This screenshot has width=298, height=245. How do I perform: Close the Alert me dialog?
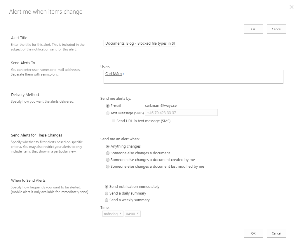(291, 7)
